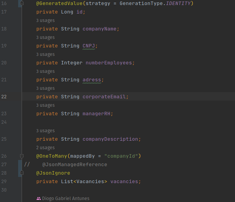
Task: Show the '3 usages' hint above companyDescription
Action: coord(46,131)
